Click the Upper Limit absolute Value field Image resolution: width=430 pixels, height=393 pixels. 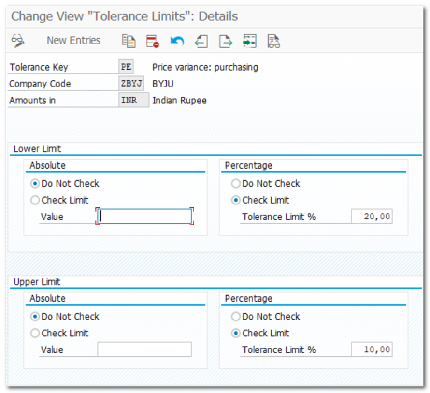click(x=144, y=349)
